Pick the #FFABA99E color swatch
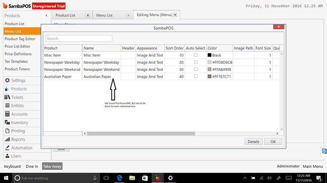The height and width of the screenshot is (183, 327). click(x=209, y=69)
